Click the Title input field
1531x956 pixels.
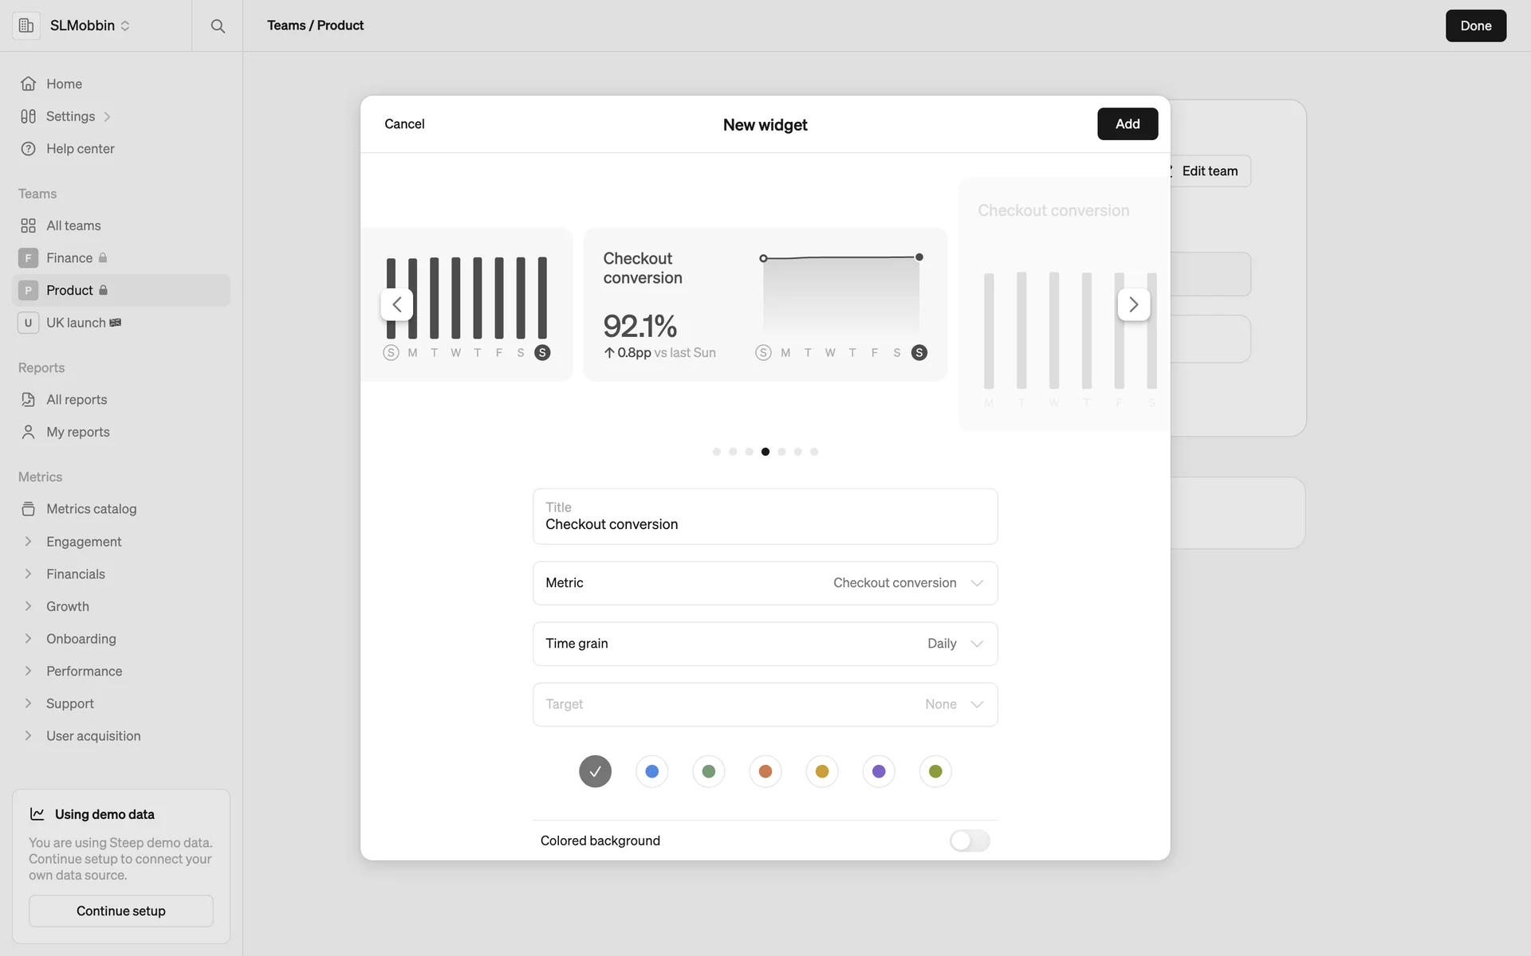765,523
